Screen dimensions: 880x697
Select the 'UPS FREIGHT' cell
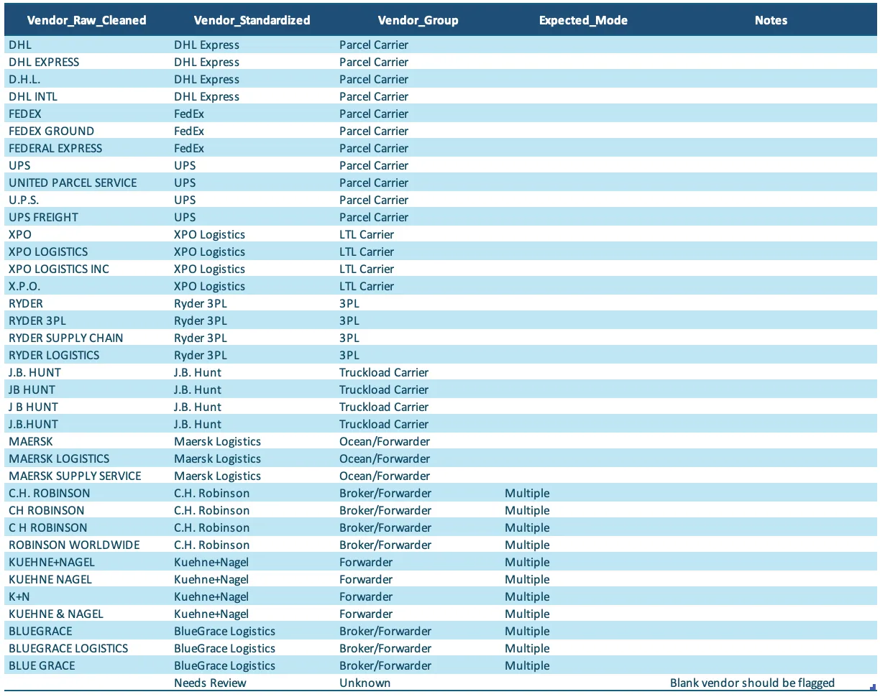[87, 217]
